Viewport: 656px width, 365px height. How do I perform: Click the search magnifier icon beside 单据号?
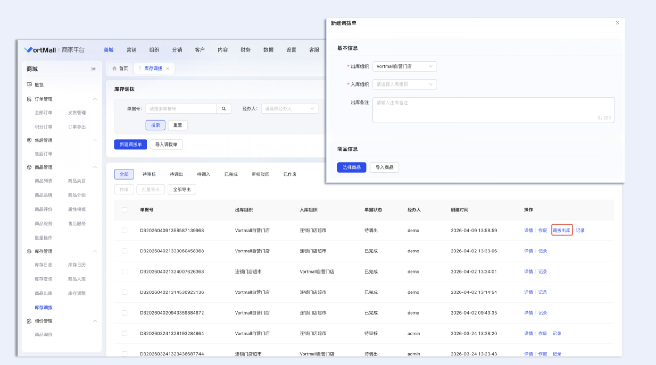[223, 109]
